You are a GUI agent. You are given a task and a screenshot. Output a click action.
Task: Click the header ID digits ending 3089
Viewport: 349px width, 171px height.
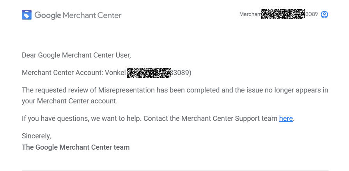pos(312,14)
